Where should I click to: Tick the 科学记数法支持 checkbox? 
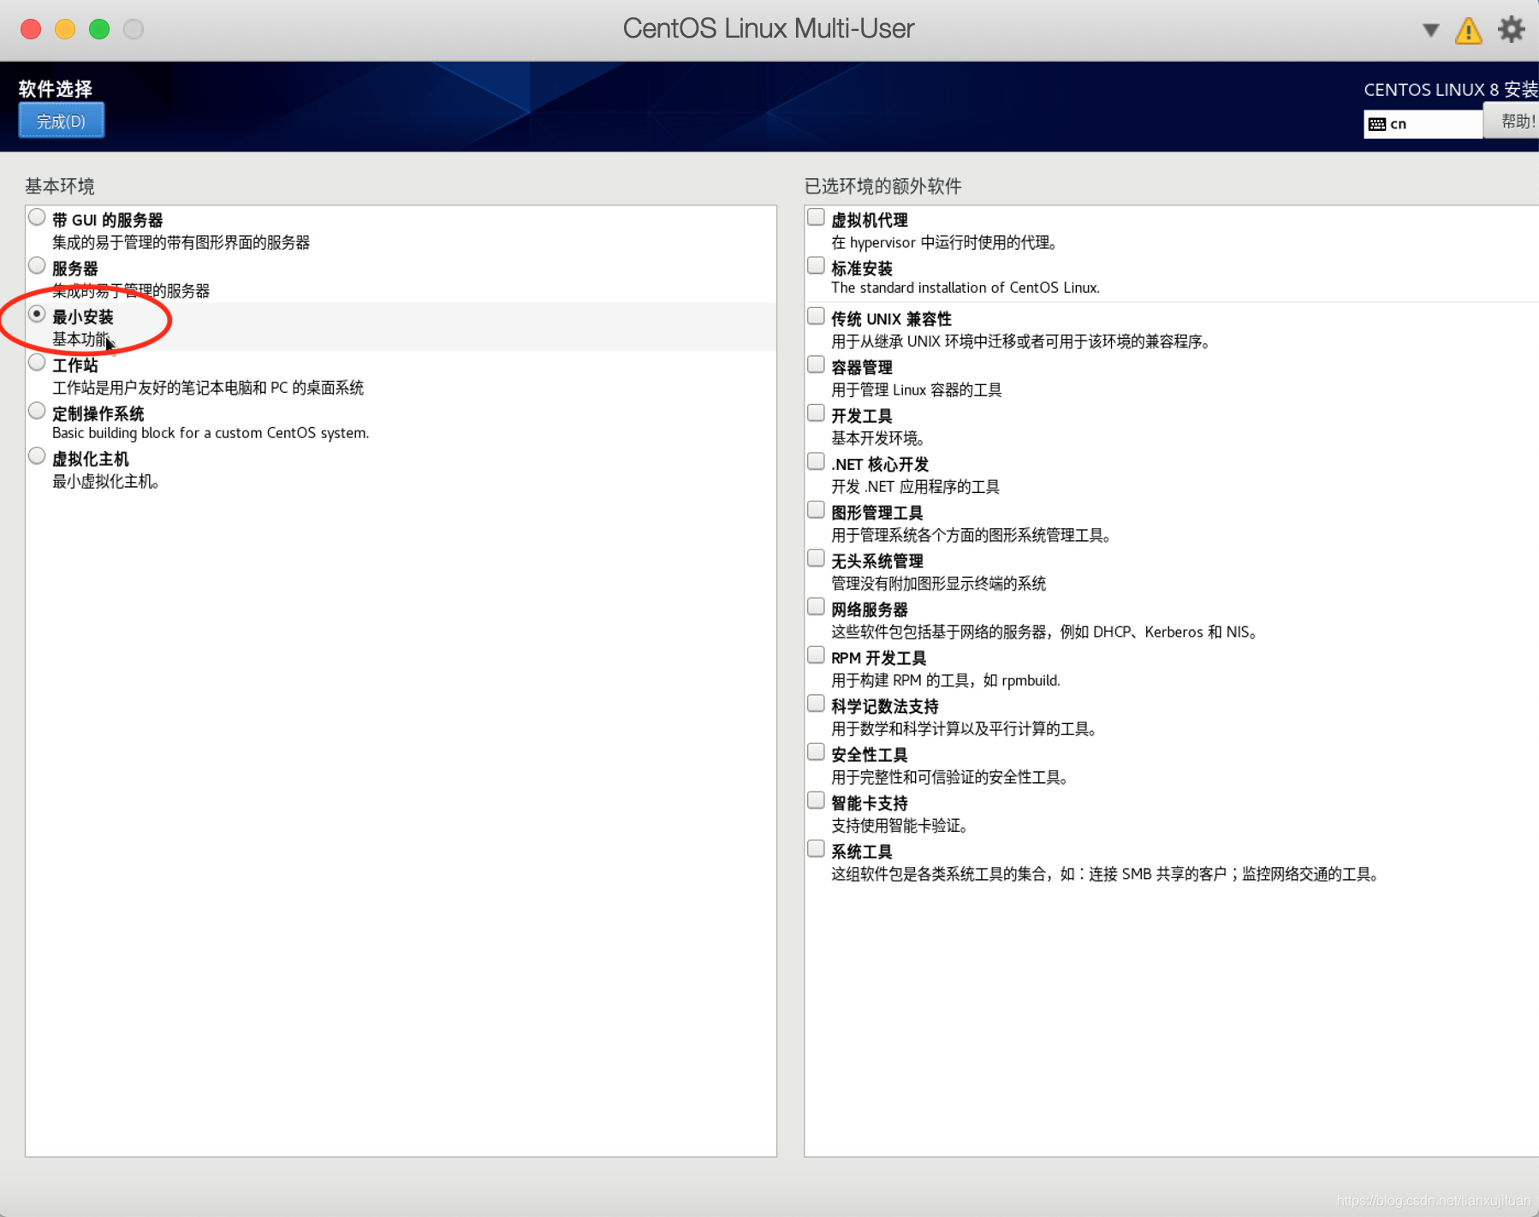pyautogui.click(x=816, y=703)
